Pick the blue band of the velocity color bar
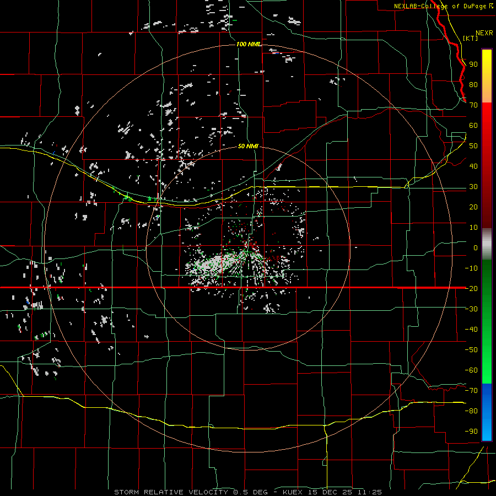 [487, 412]
